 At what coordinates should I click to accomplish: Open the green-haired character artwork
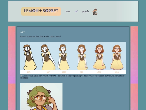coord(41,96)
